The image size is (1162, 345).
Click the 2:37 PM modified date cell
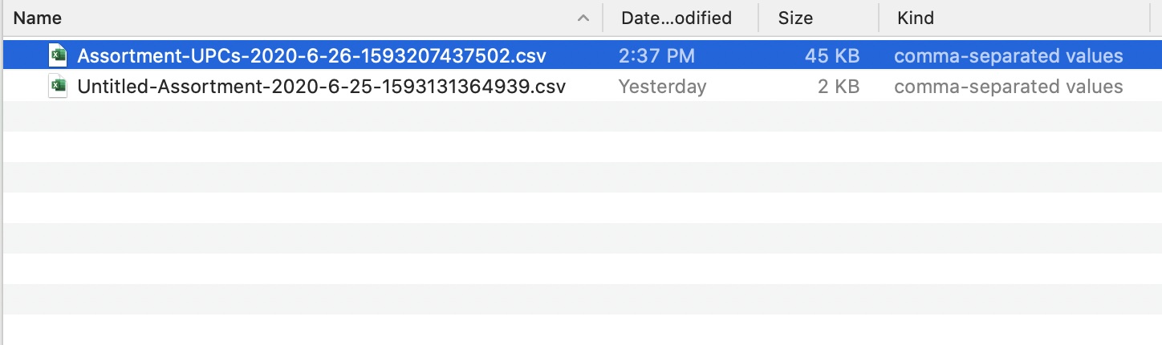(656, 56)
